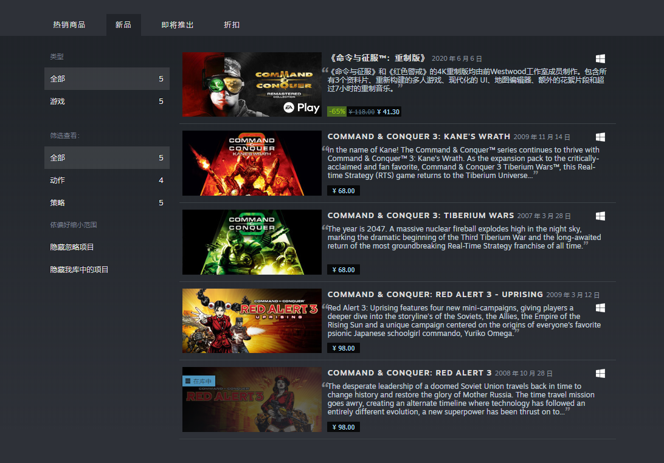
Task: Click the 2009 年 11 月 14 日 release date
Action: click(x=542, y=137)
